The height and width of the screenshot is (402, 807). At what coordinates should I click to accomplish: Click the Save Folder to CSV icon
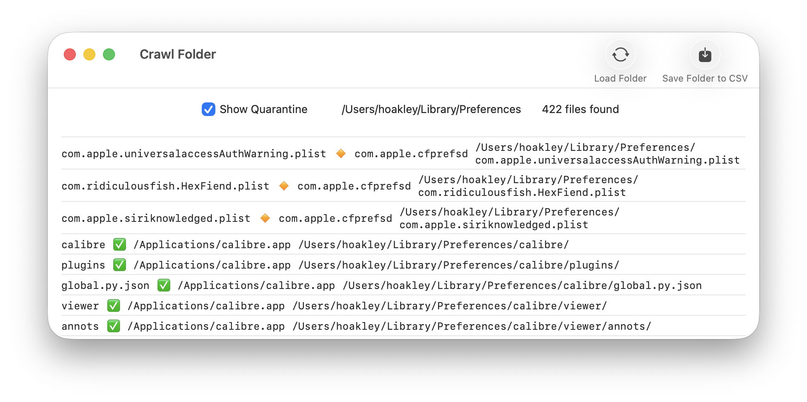tap(705, 55)
